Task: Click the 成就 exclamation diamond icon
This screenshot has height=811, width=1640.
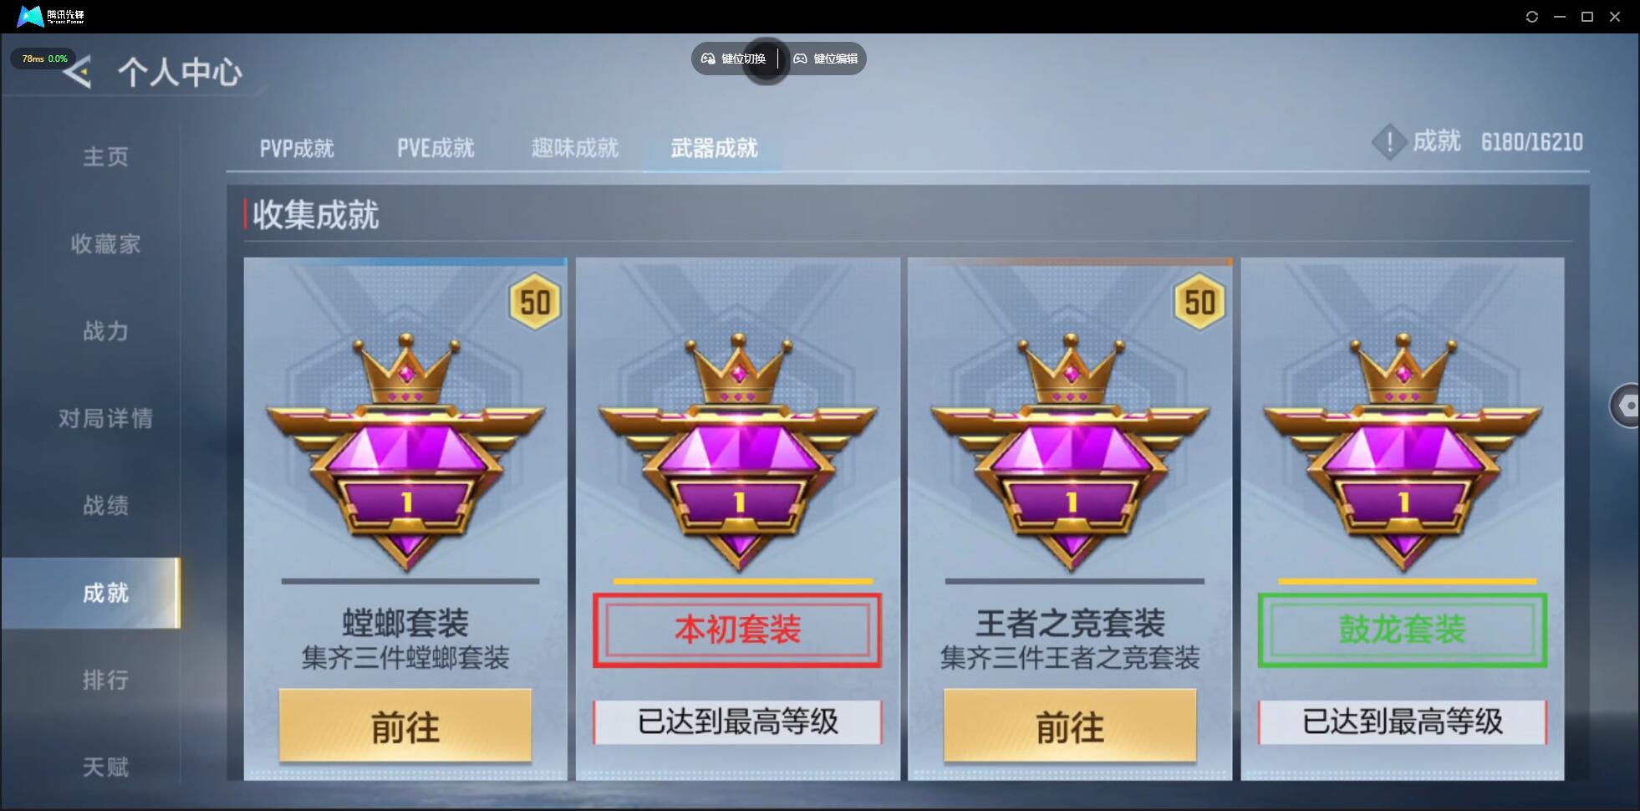Action: coord(1389,142)
